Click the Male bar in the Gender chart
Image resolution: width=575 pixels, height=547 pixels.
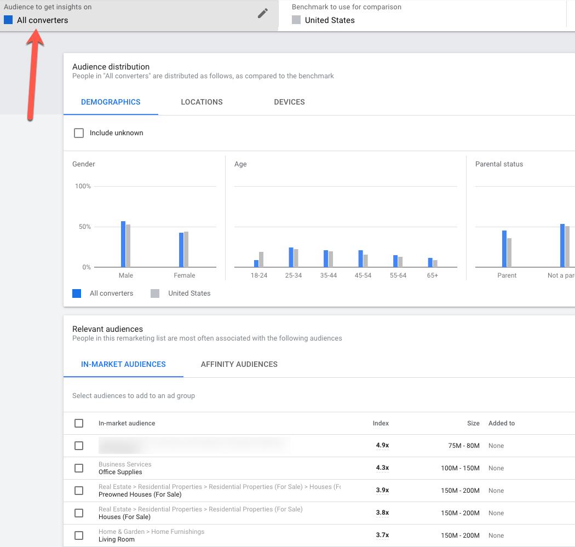pos(123,244)
